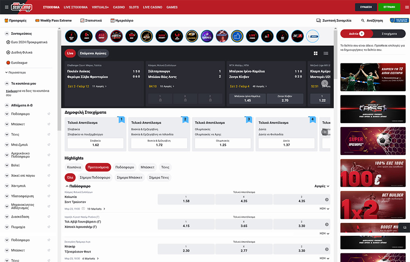Screen dimensions: 410x262
Task: Switch live matches to list view
Action: coord(326,53)
